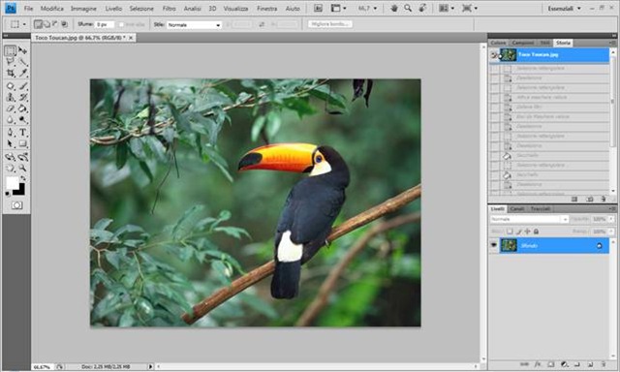Click the foreground color swatch

coord(12,183)
